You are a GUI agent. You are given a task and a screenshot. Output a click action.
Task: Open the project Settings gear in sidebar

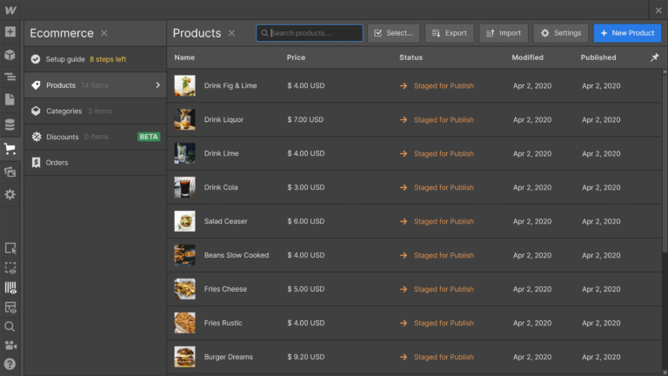(x=10, y=194)
